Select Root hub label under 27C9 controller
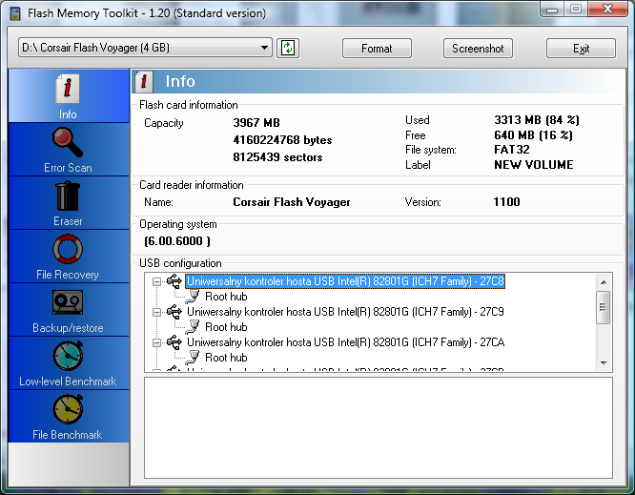The width and height of the screenshot is (635, 495). pyautogui.click(x=226, y=327)
